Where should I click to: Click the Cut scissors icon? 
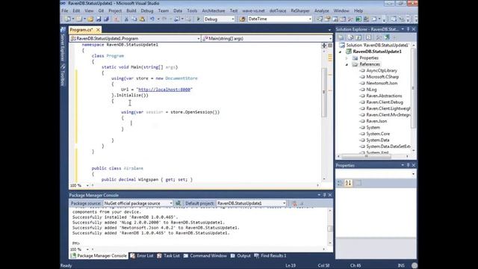pyautogui.click(x=126, y=19)
